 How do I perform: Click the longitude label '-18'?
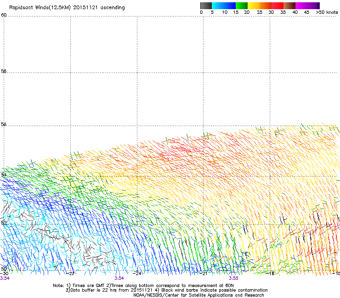coord(270,274)
